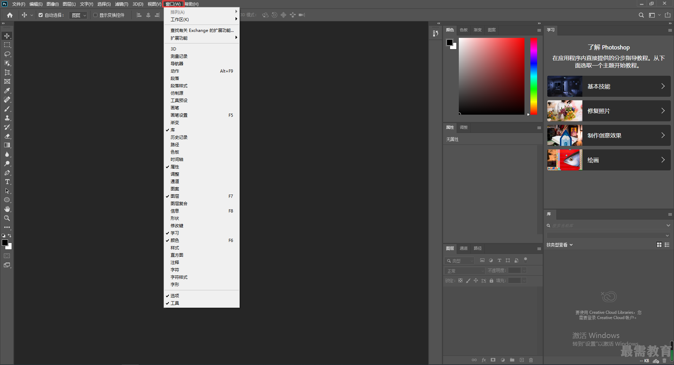This screenshot has width=674, height=365.
Task: Select the Eraser tool
Action: pyautogui.click(x=7, y=136)
